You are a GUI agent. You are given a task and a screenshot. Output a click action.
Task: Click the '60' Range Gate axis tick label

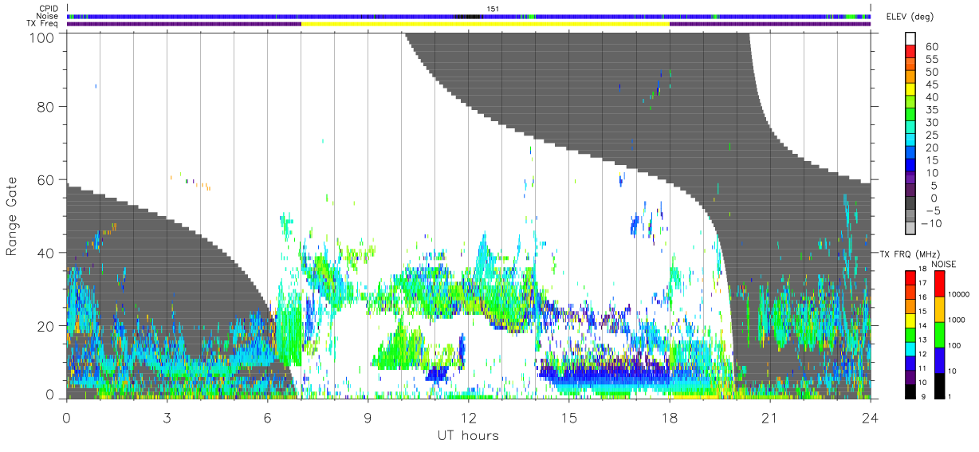coord(47,179)
